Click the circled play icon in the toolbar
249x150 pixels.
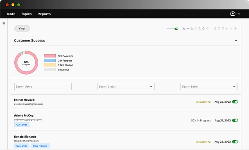[235, 29]
